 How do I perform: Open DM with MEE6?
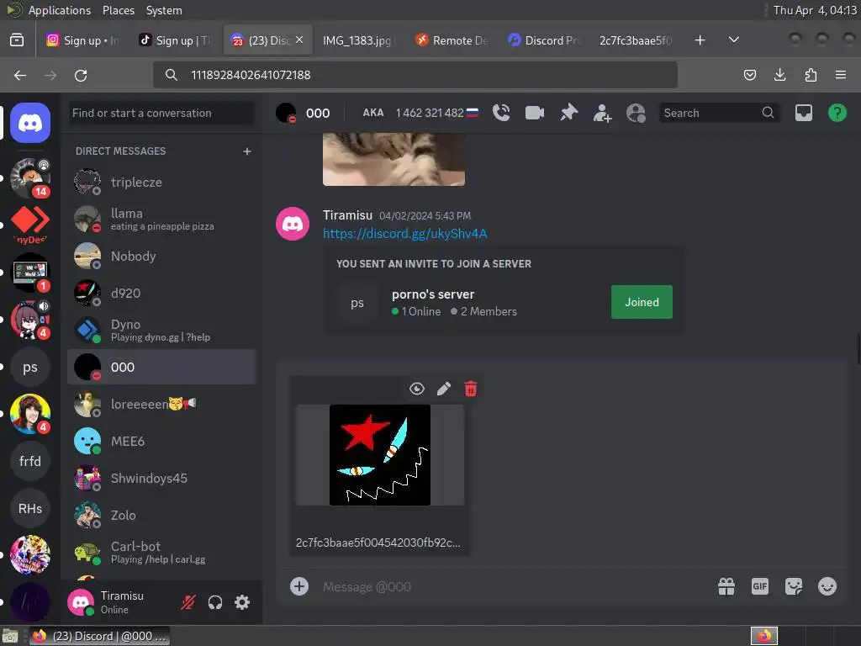[161, 441]
